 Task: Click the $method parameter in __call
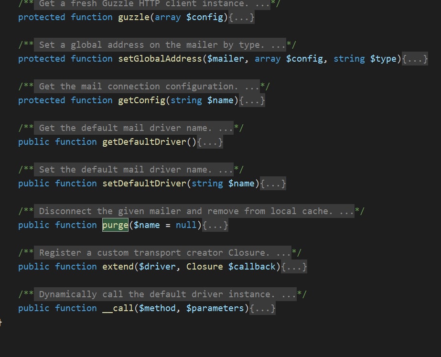click(x=157, y=308)
